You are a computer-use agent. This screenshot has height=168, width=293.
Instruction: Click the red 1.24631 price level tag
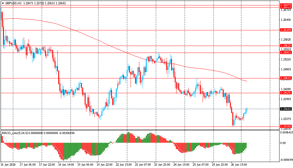[286, 78]
